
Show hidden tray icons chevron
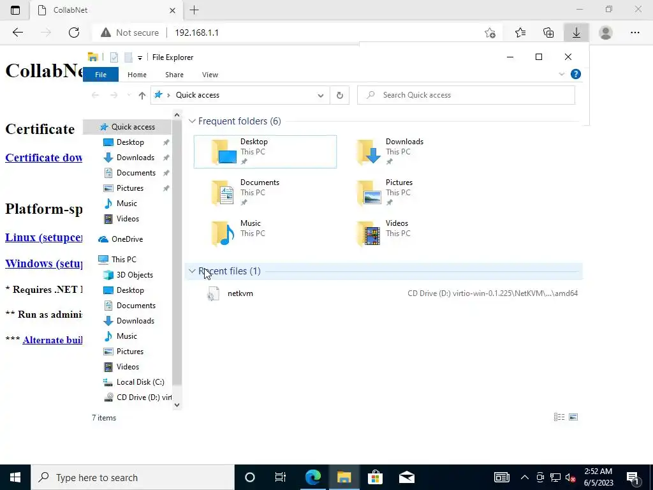tap(525, 477)
